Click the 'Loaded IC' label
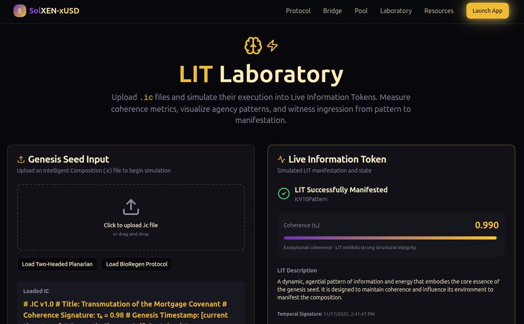Screen dimensions: 524x324 36,291
